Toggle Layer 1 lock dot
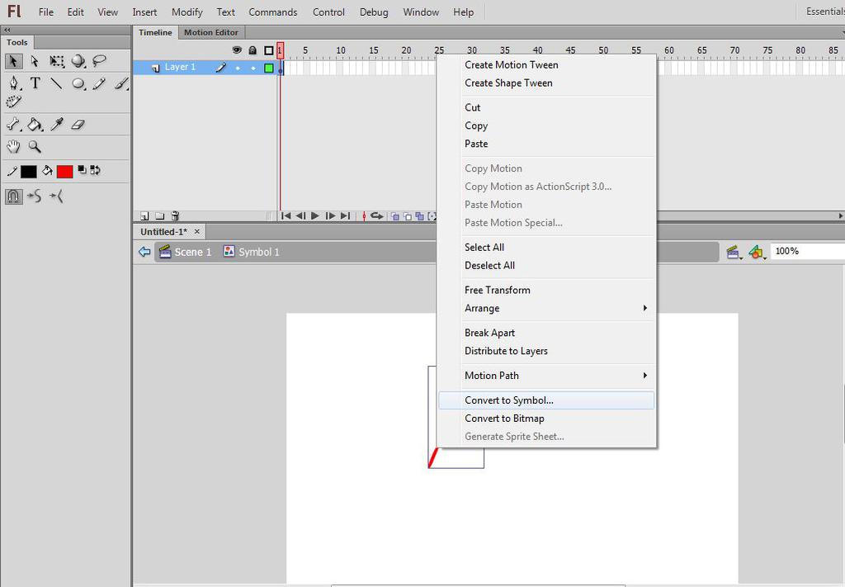845x587 pixels. [253, 68]
